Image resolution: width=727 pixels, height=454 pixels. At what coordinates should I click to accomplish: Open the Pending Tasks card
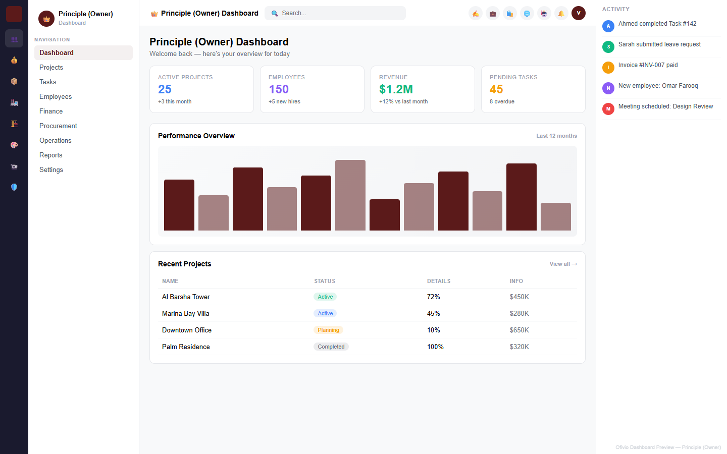[533, 89]
